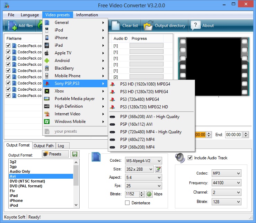
Task: Click the green plus icon beside Bitrate
Action: 149,194
